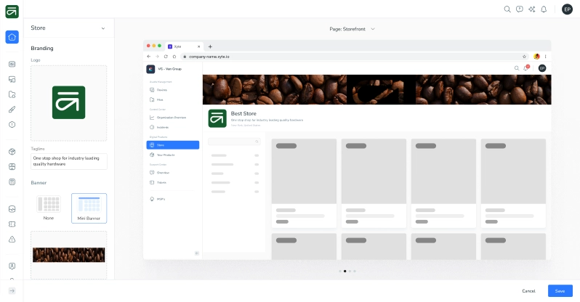Click the cube box icon in the sidebar
The height and width of the screenshot is (302, 580).
[12, 152]
